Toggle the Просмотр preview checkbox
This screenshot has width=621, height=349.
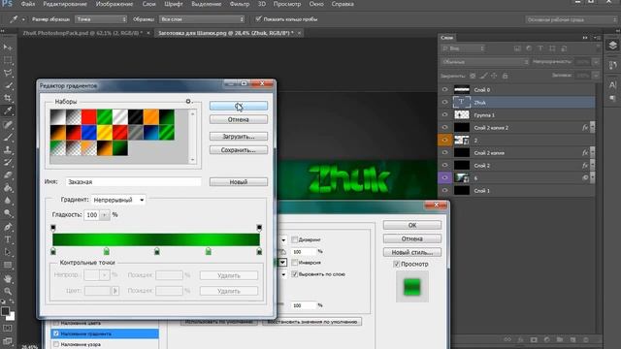pos(397,264)
